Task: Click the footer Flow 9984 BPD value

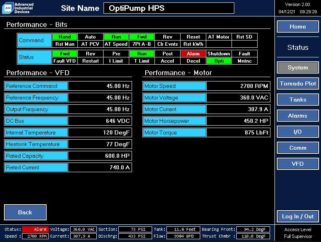Action: click(183, 236)
